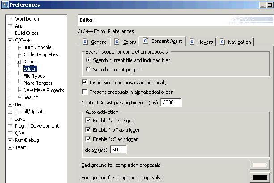Image resolution: width=274 pixels, height=183 pixels.
Task: Click the Preferences window title icon
Action: [4, 5]
